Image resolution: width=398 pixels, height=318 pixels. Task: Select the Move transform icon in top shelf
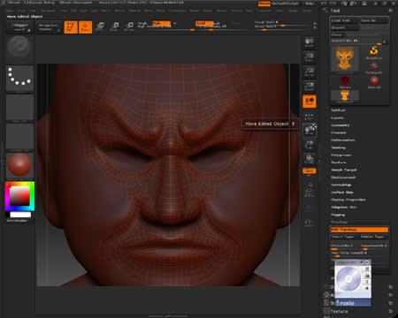click(101, 26)
